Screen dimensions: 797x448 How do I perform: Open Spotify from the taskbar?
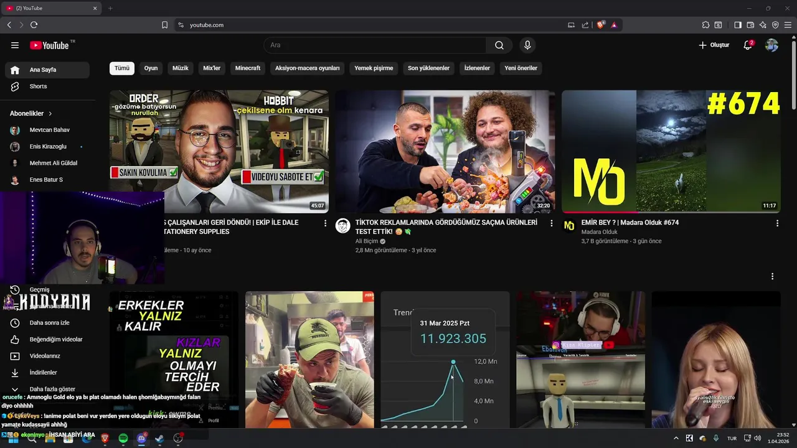coord(123,439)
